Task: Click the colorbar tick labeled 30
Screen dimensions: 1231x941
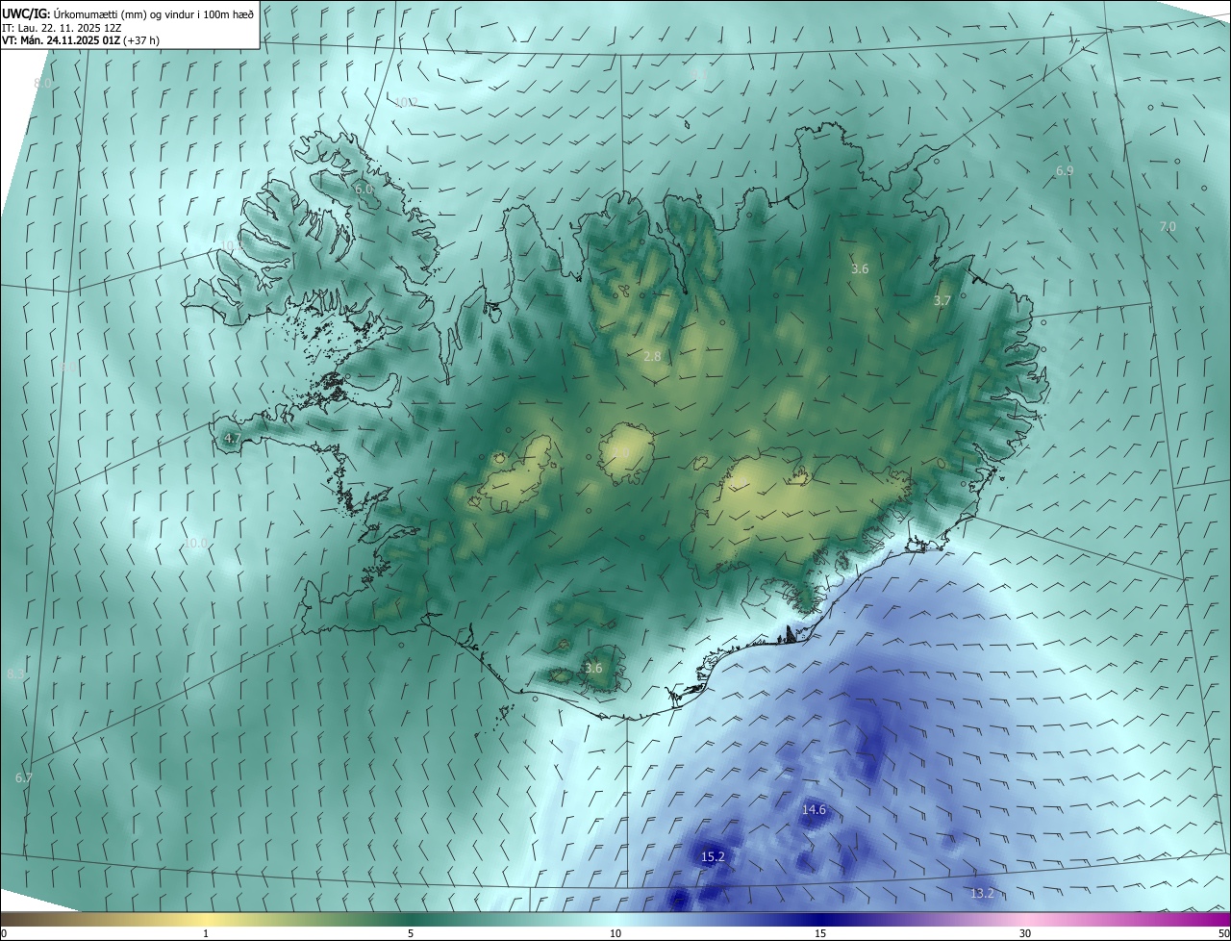Action: point(1025,933)
